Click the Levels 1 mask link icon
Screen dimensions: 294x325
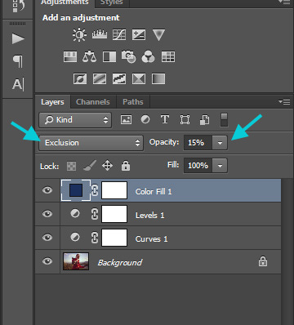point(95,214)
